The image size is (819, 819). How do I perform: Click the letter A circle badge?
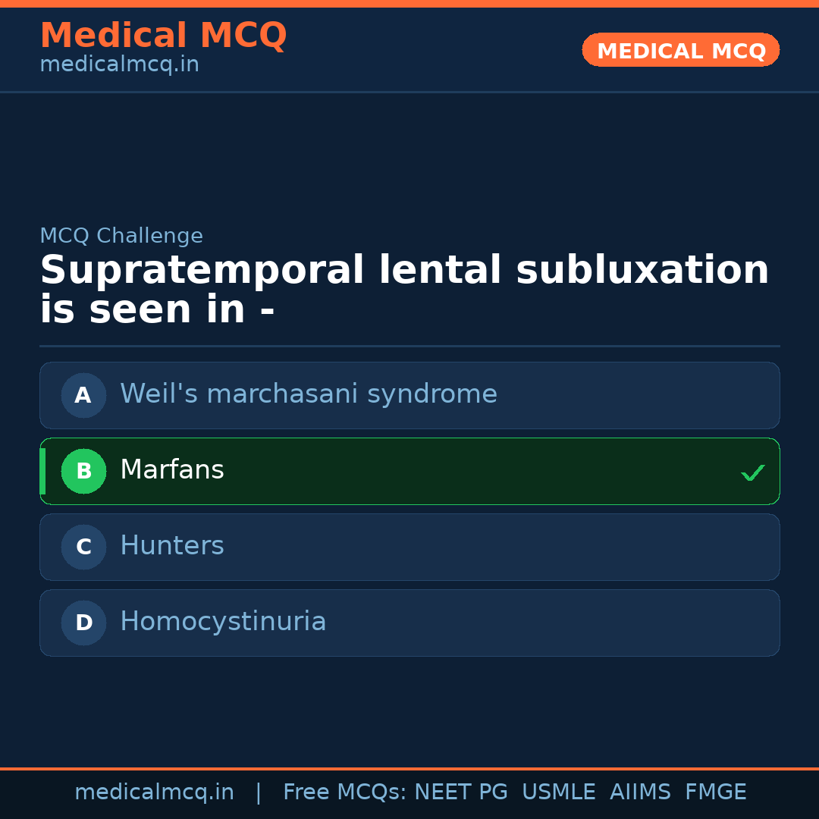83,395
